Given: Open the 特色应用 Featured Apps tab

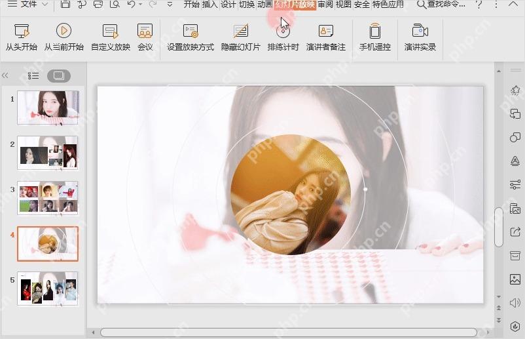Looking at the screenshot, I should (x=388, y=5).
